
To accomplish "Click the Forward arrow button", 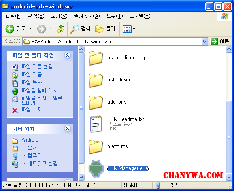I will click(42, 29).
